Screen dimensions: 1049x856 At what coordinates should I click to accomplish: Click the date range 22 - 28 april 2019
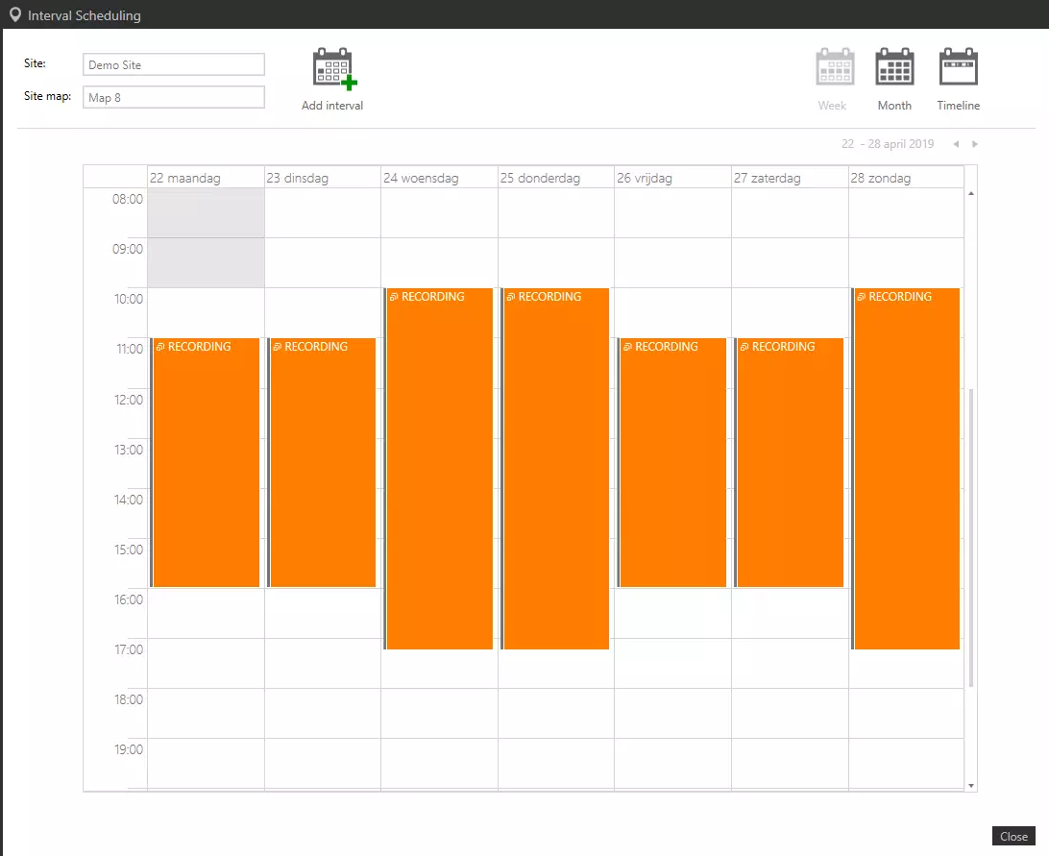pyautogui.click(x=887, y=144)
